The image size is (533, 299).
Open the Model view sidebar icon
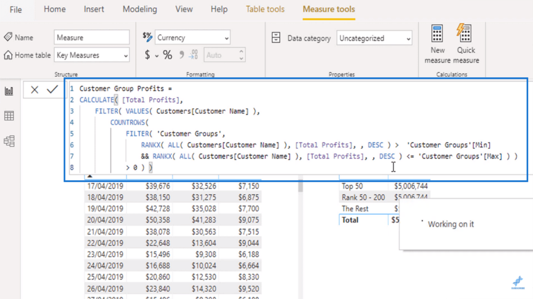coord(9,141)
